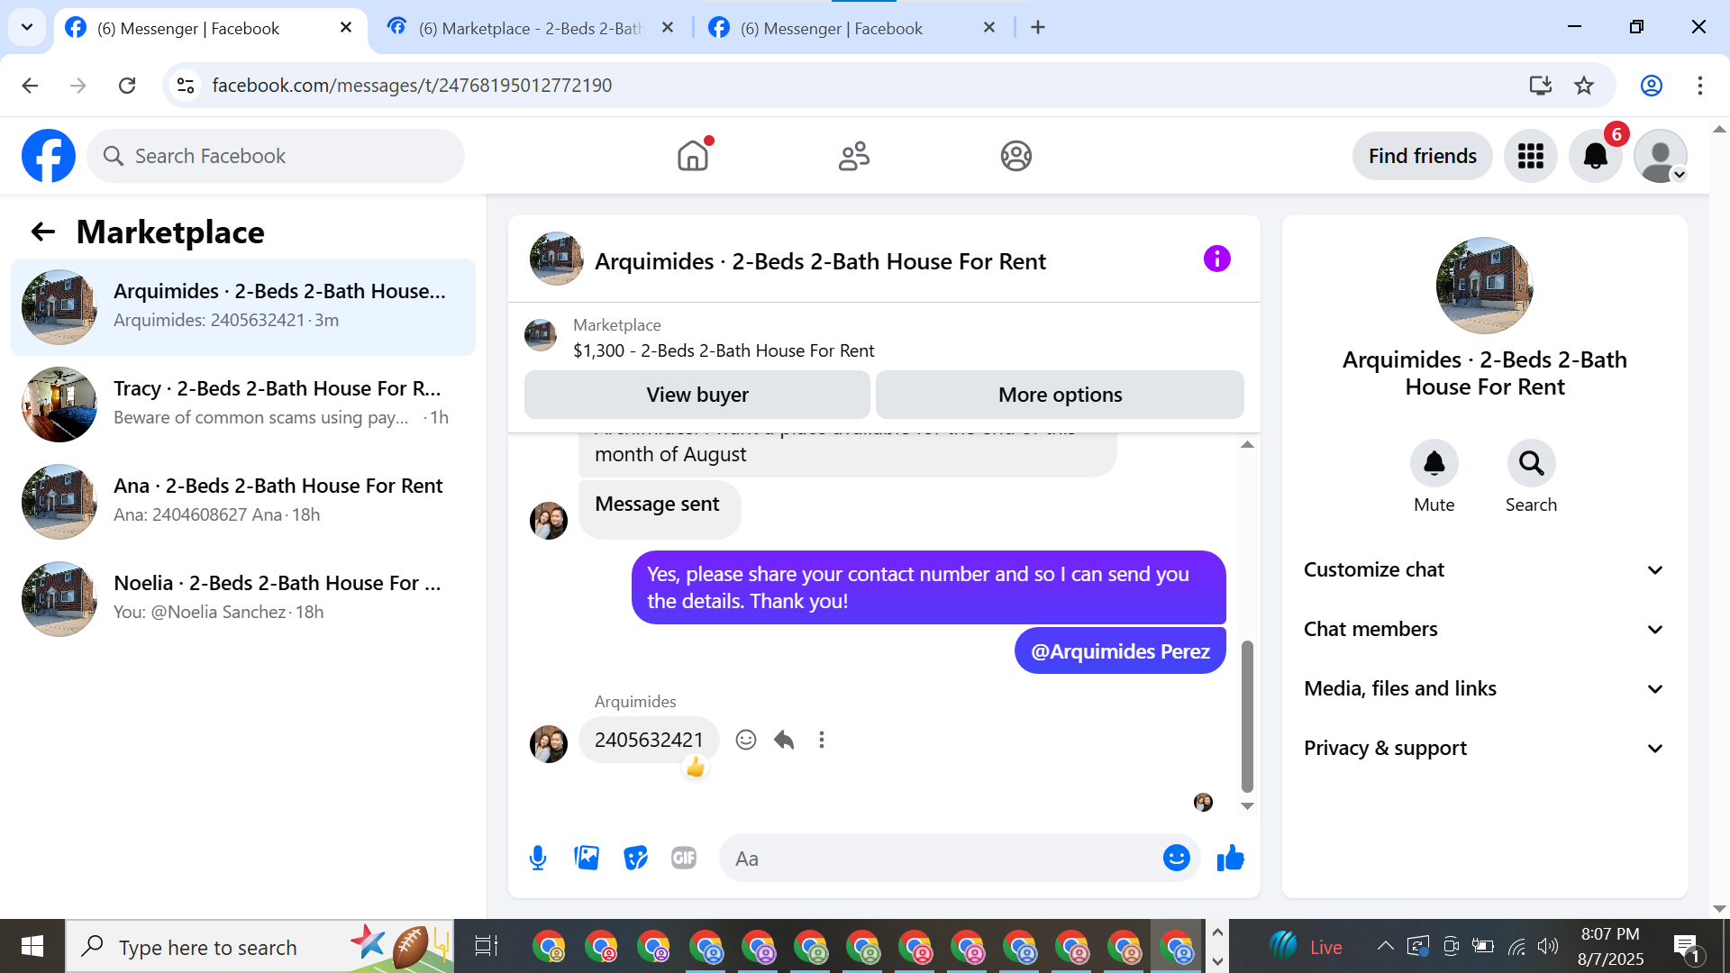Open the Facebook logo home link
The height and width of the screenshot is (973, 1730).
[49, 156]
